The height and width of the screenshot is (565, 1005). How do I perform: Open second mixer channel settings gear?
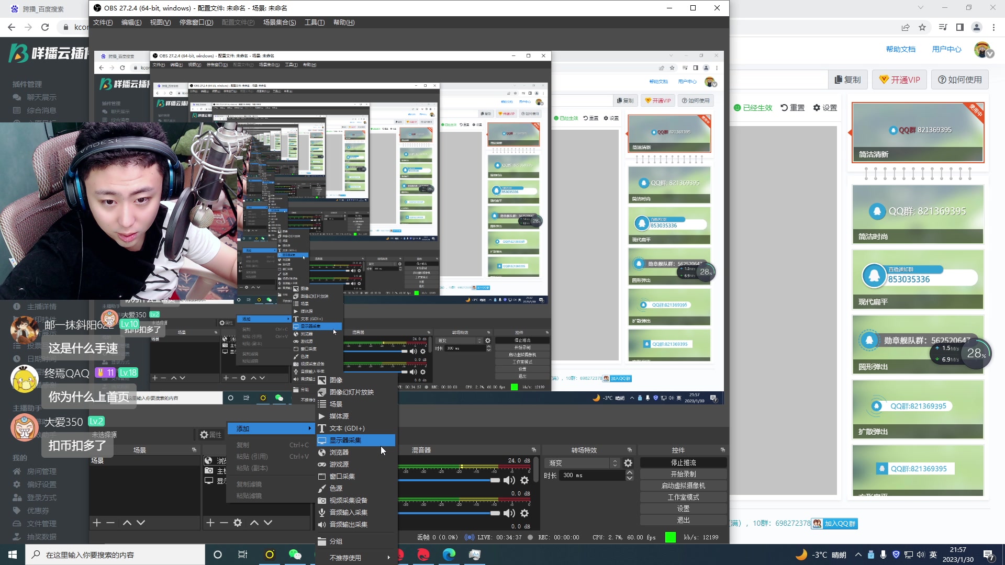click(x=524, y=513)
